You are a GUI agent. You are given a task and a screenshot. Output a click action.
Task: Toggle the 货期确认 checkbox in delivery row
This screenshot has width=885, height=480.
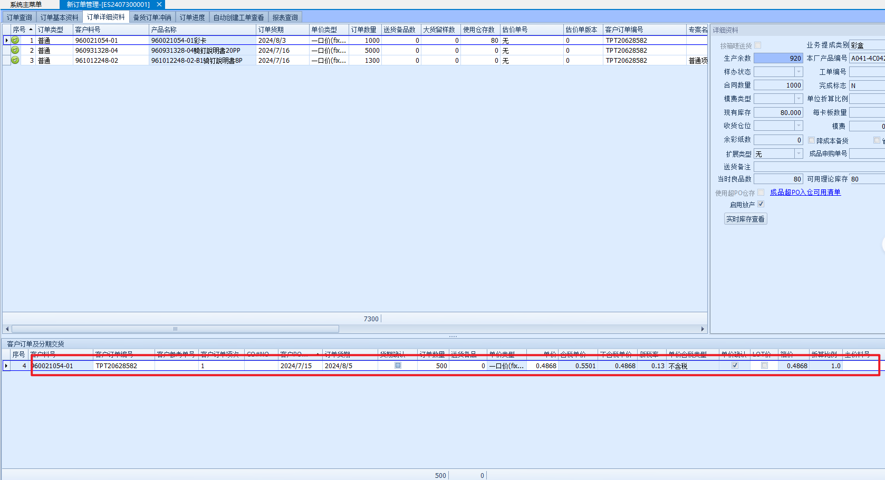point(398,365)
